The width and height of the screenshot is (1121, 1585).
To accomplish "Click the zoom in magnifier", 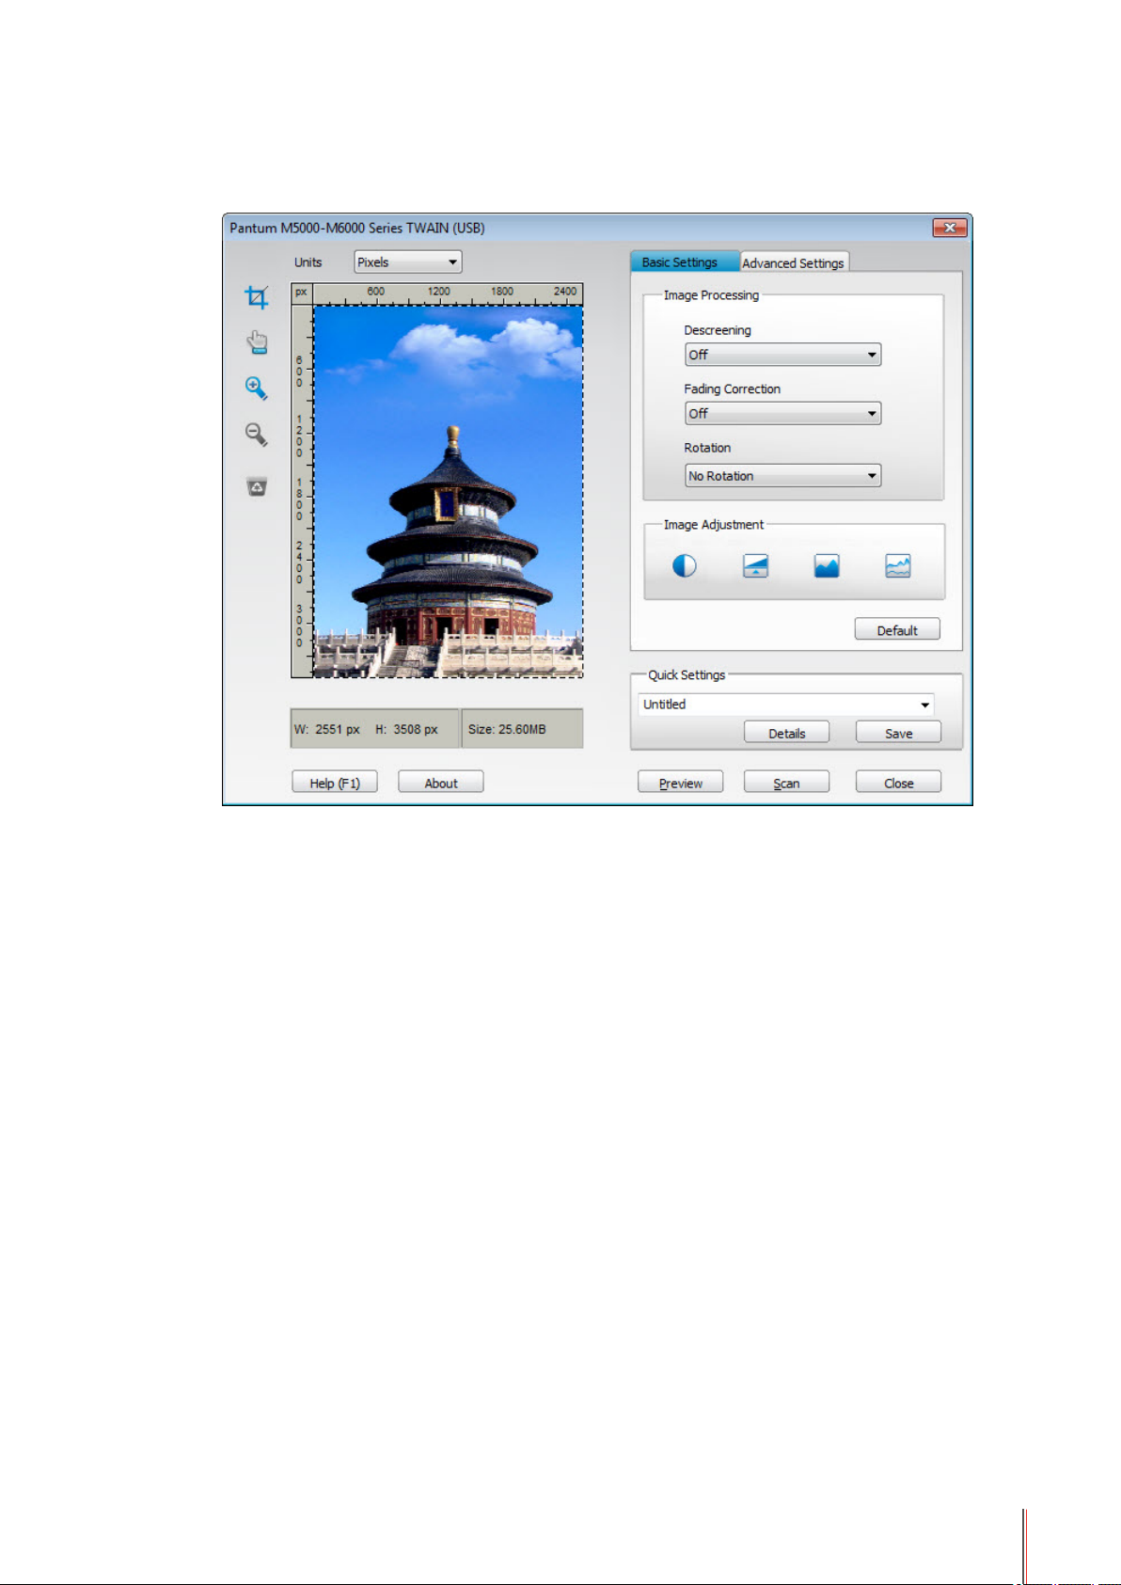I will (256, 388).
